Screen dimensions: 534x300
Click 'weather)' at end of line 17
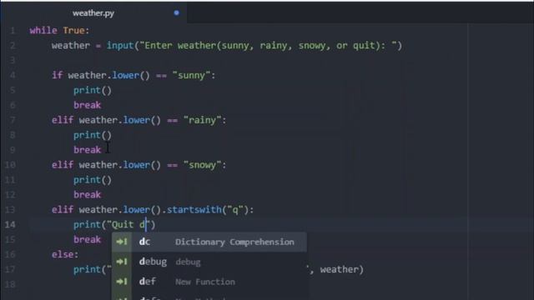coord(342,269)
